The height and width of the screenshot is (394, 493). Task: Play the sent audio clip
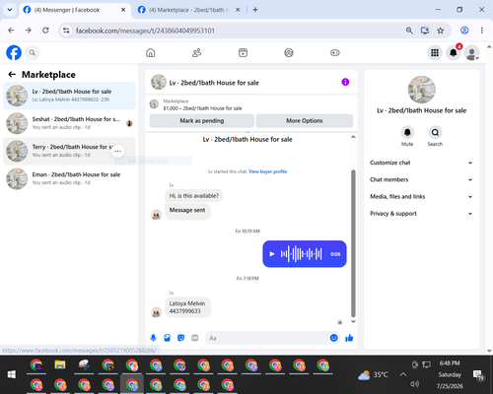click(x=272, y=254)
